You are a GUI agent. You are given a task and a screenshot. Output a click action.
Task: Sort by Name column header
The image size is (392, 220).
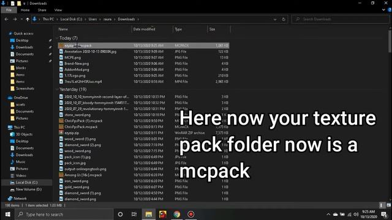click(63, 29)
